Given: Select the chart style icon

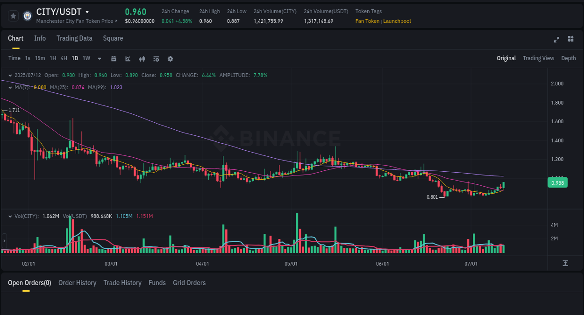Looking at the screenshot, I should coord(127,59).
